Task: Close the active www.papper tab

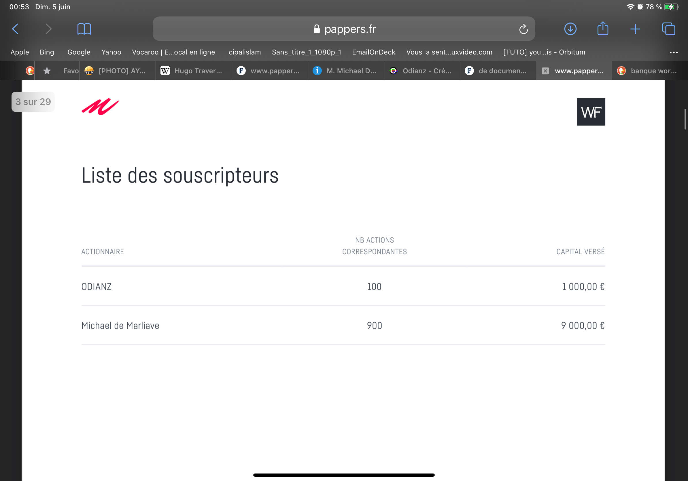Action: [545, 71]
